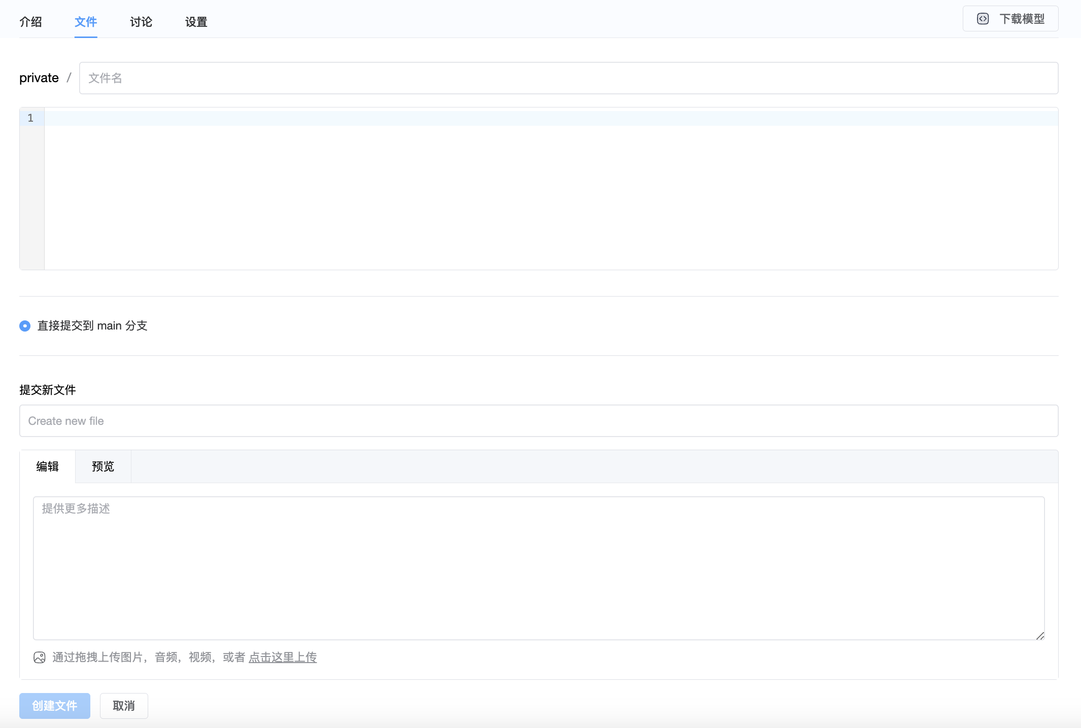Click the code icon beside 下载模型
Image resolution: width=1081 pixels, height=728 pixels.
983,19
